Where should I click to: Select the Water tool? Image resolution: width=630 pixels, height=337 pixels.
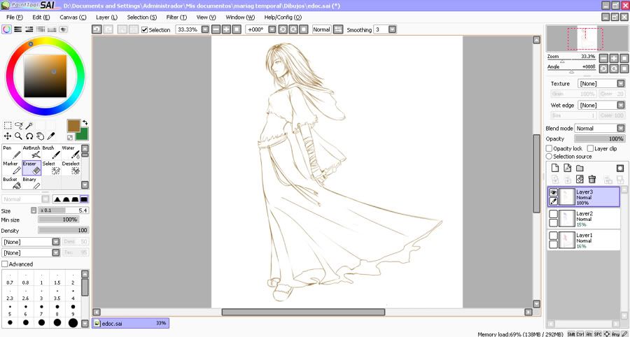[x=71, y=152]
